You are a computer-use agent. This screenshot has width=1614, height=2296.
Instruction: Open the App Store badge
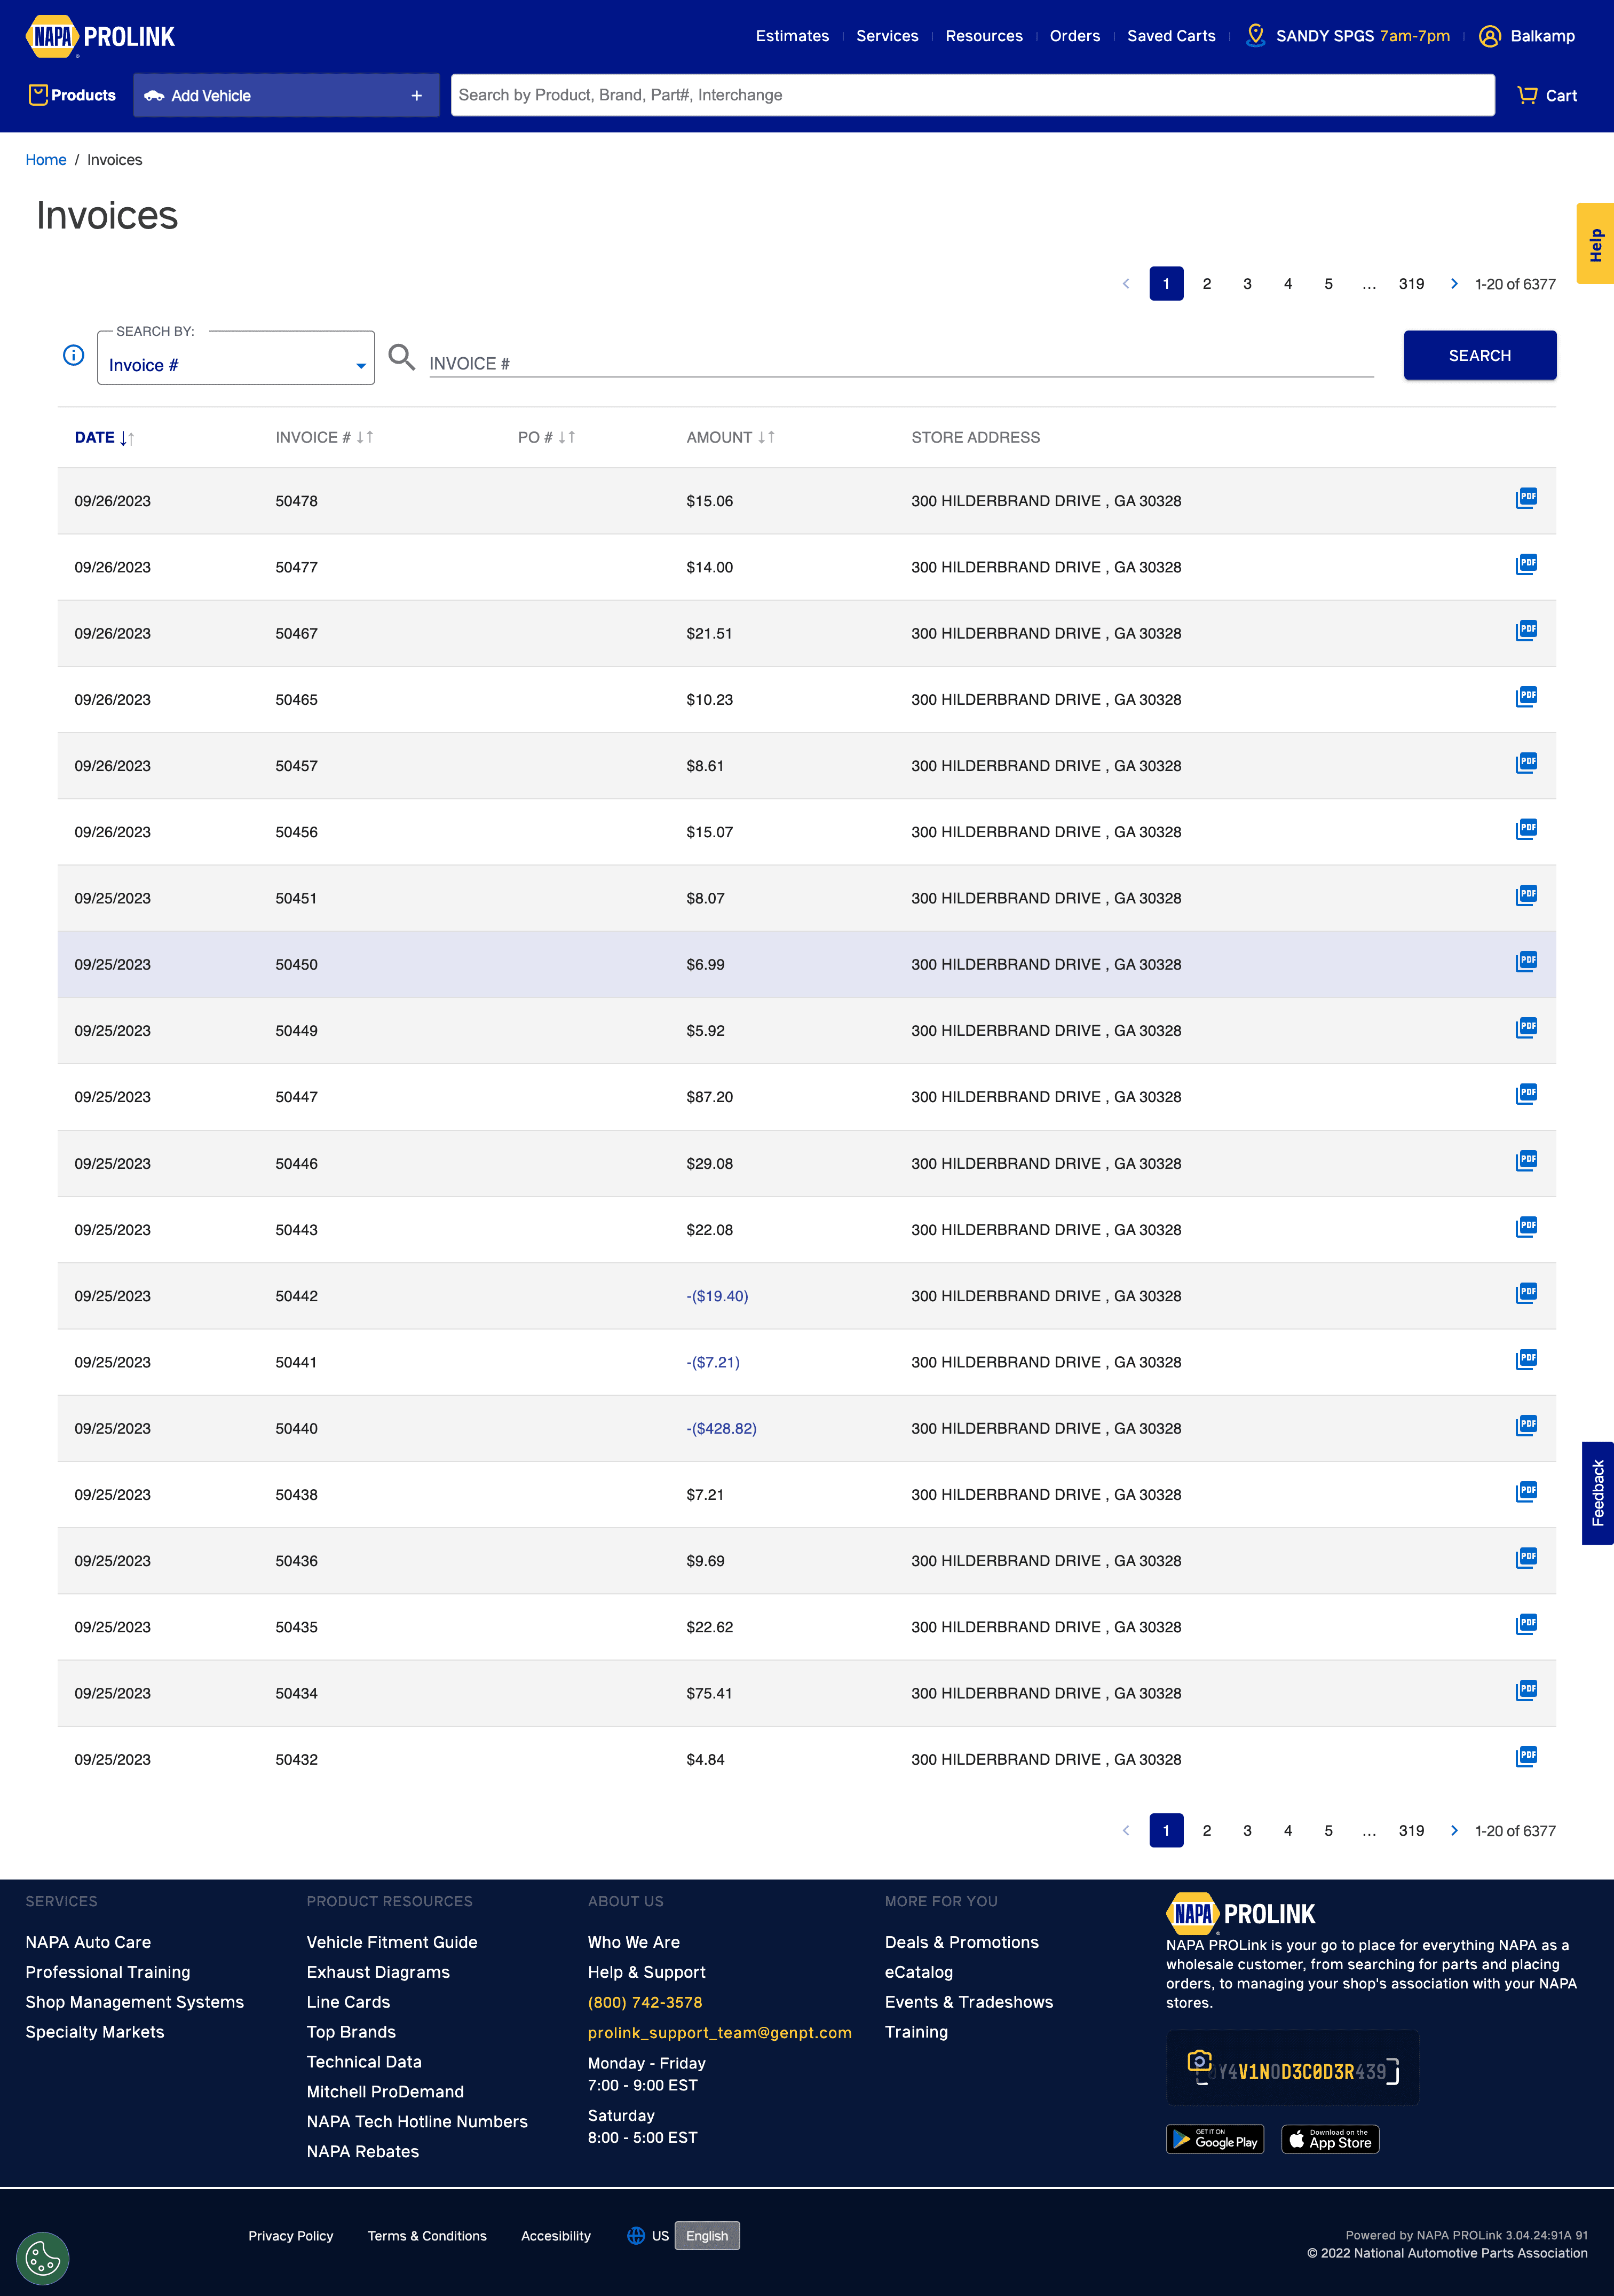(1330, 2139)
